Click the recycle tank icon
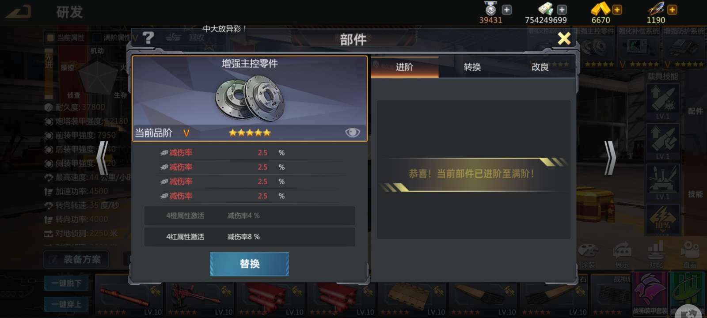 174,37
